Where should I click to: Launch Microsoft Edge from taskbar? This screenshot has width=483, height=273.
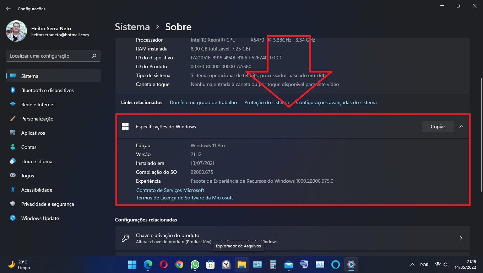click(148, 264)
